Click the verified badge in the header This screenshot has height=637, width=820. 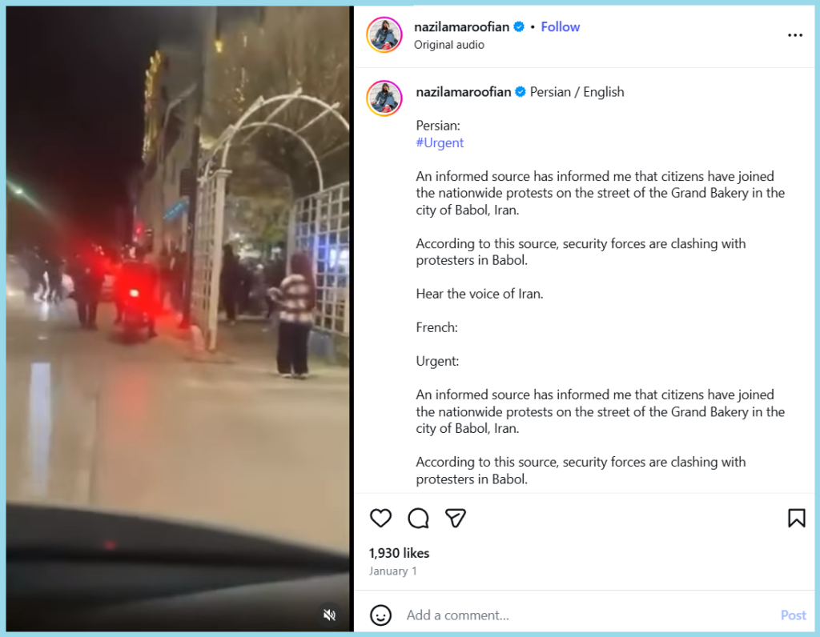tap(519, 26)
